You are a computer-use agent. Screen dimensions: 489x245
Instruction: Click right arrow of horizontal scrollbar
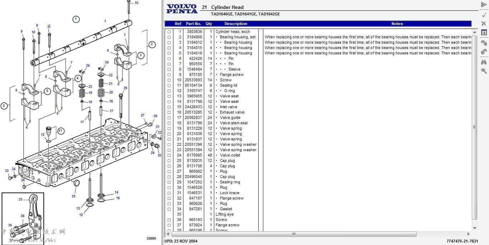(x=469, y=234)
